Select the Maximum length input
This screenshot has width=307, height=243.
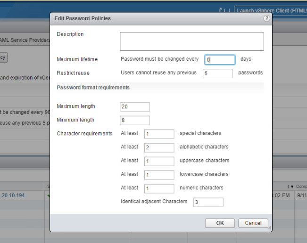click(135, 107)
